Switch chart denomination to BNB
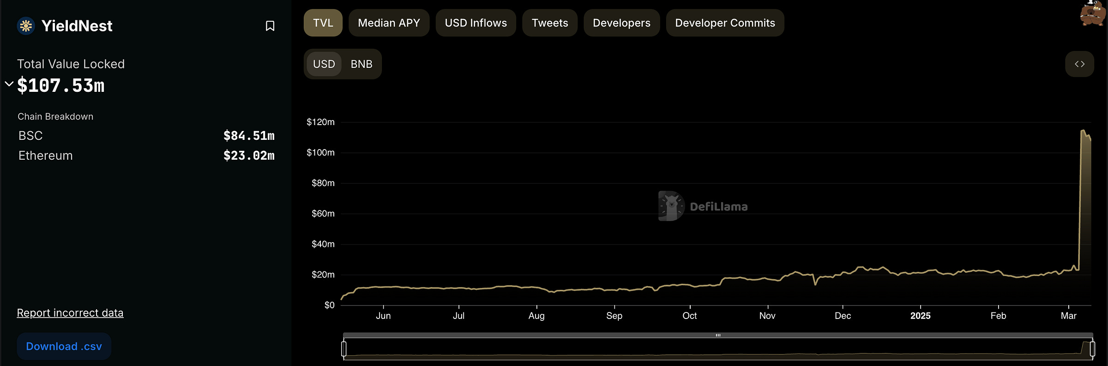This screenshot has width=1108, height=366. tap(361, 64)
